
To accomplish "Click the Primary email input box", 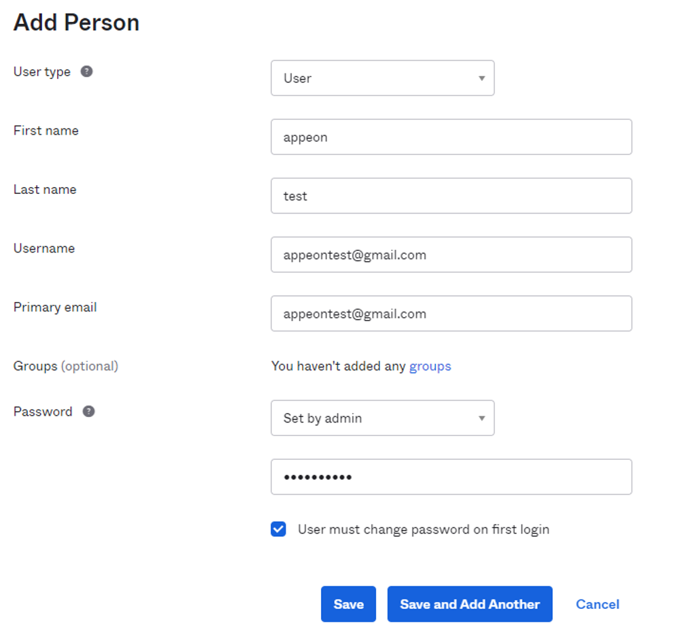I will pos(451,314).
